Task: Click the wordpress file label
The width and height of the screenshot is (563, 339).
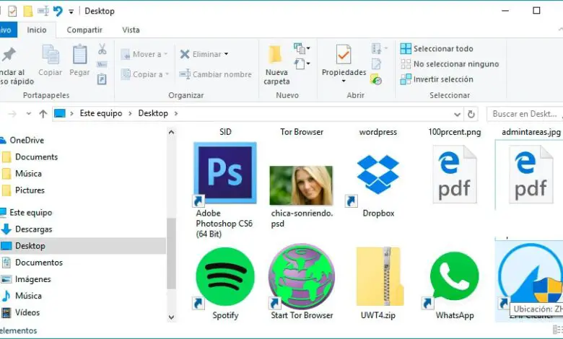Action: pos(378,132)
